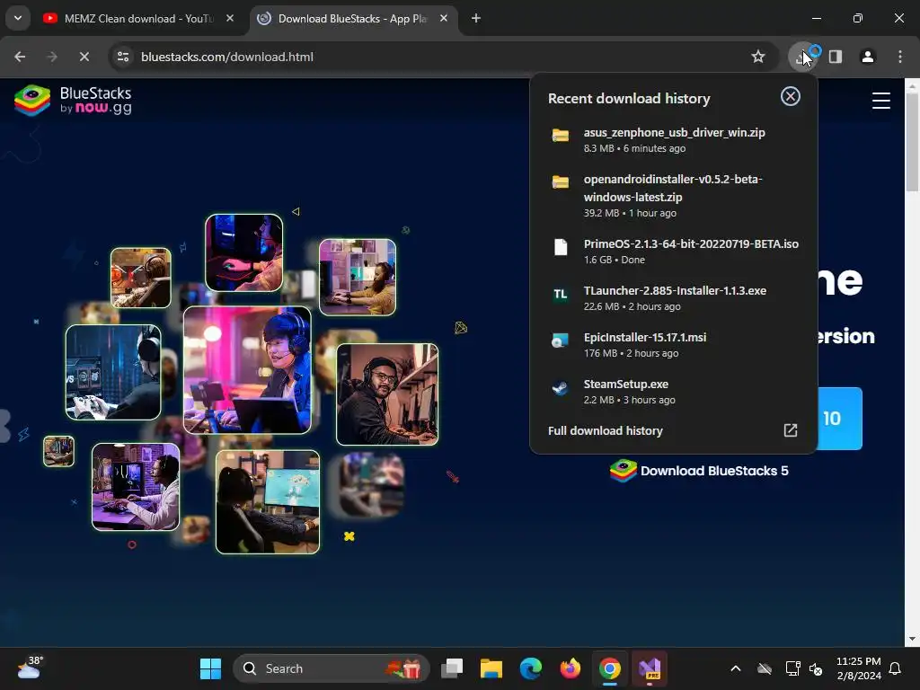Open the Chrome profile avatar menu
The width and height of the screenshot is (920, 690).
coord(868,57)
